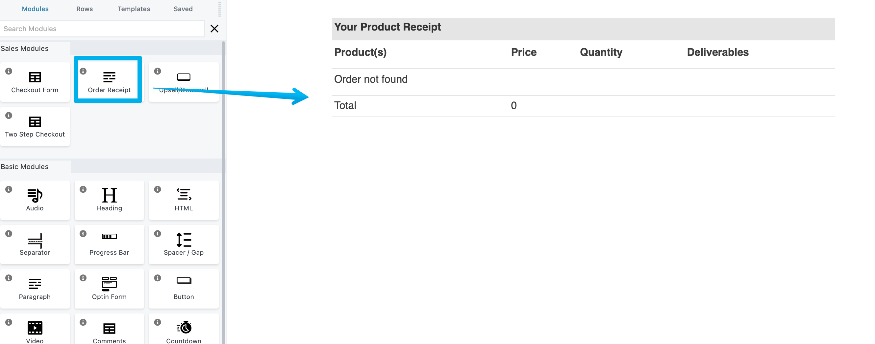Choose the Progress Bar module
Screen dimensions: 875x344
pyautogui.click(x=109, y=244)
